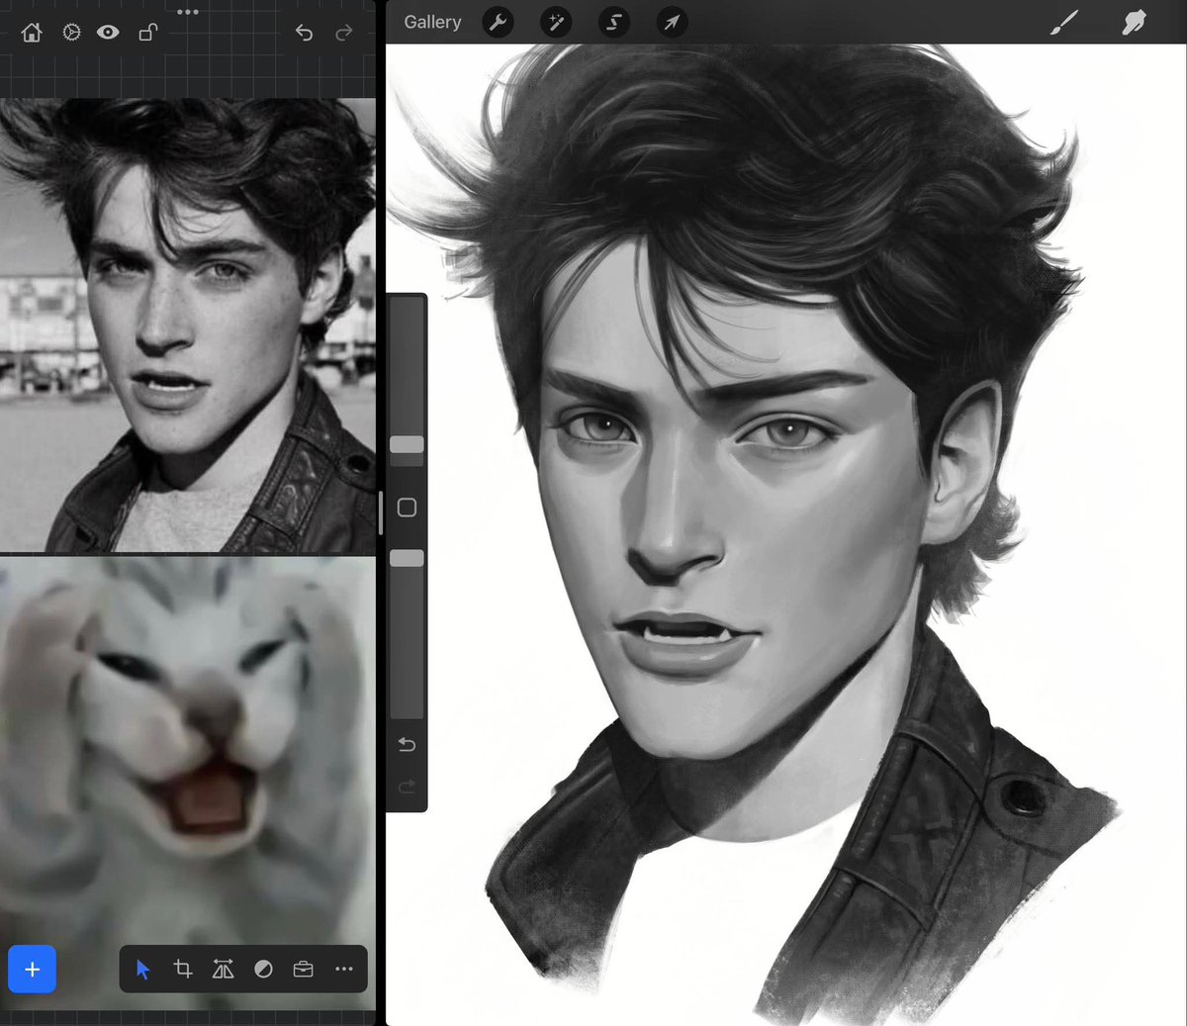
Task: Open the Adjustments magic wand menu
Action: point(556,22)
